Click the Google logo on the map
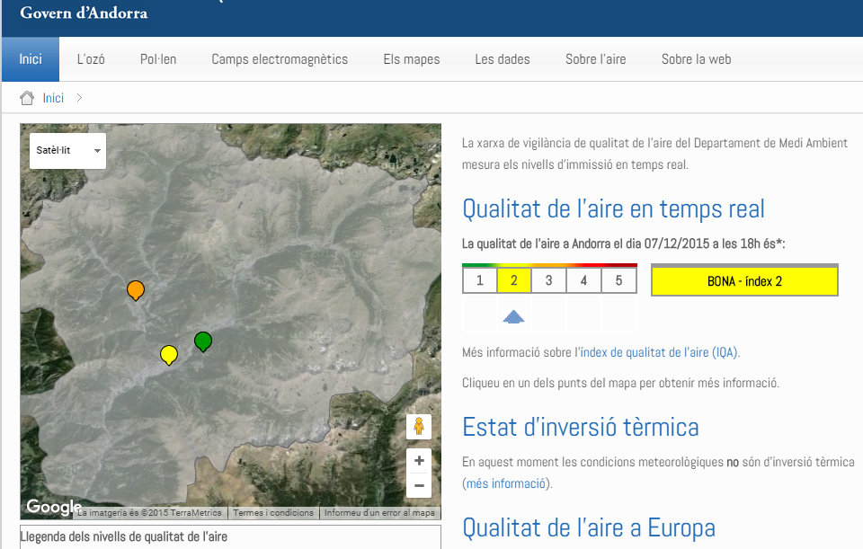Viewport: 863px width, 549px height. click(54, 507)
